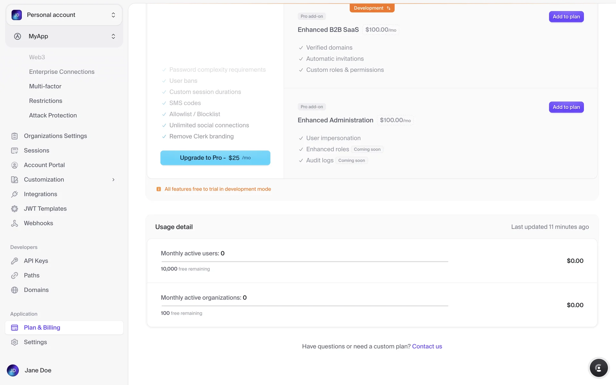Open the Personal account switcher dropdown
Screen dimensions: 616x385
tap(64, 15)
